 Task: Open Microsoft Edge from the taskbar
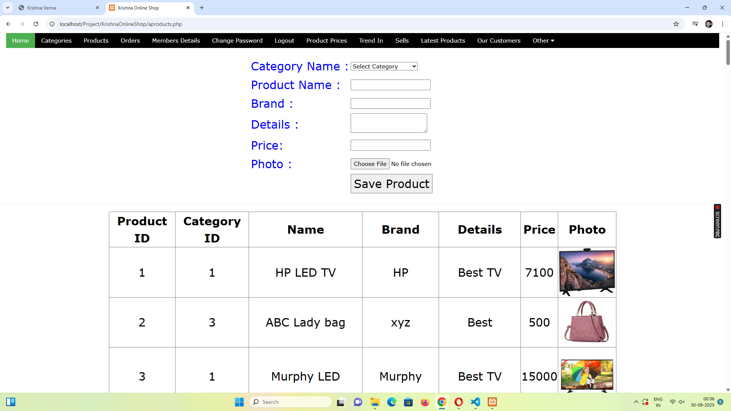tap(392, 402)
